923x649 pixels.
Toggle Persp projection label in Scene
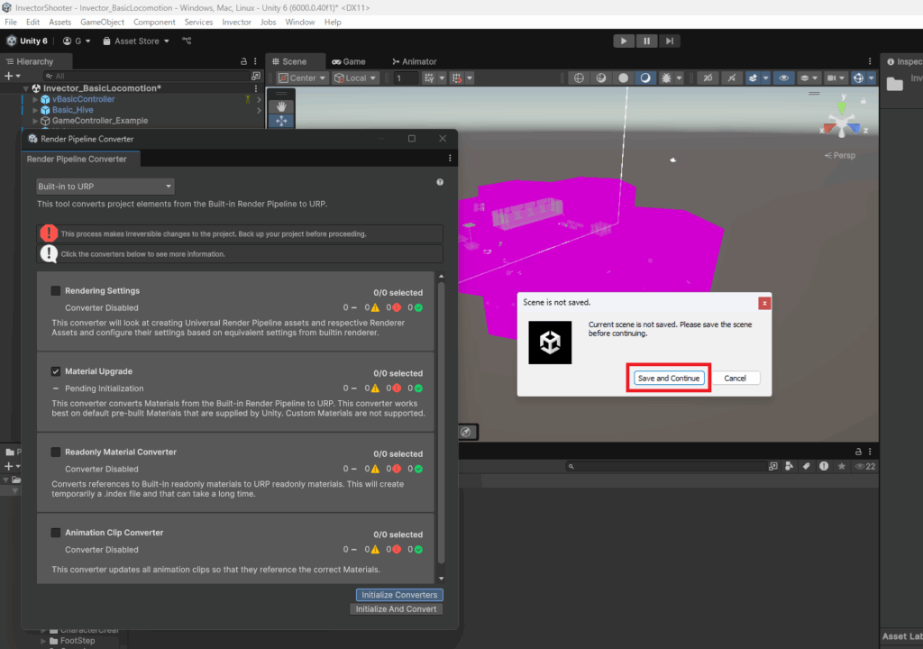840,155
